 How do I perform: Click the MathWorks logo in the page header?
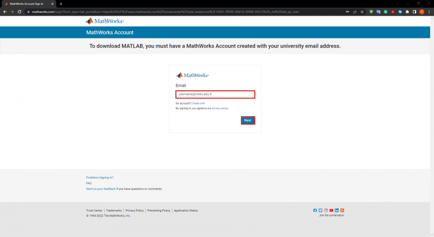[x=105, y=21]
